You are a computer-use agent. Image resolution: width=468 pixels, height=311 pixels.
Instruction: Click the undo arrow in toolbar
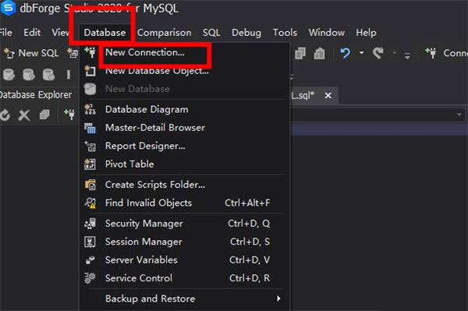click(x=345, y=53)
